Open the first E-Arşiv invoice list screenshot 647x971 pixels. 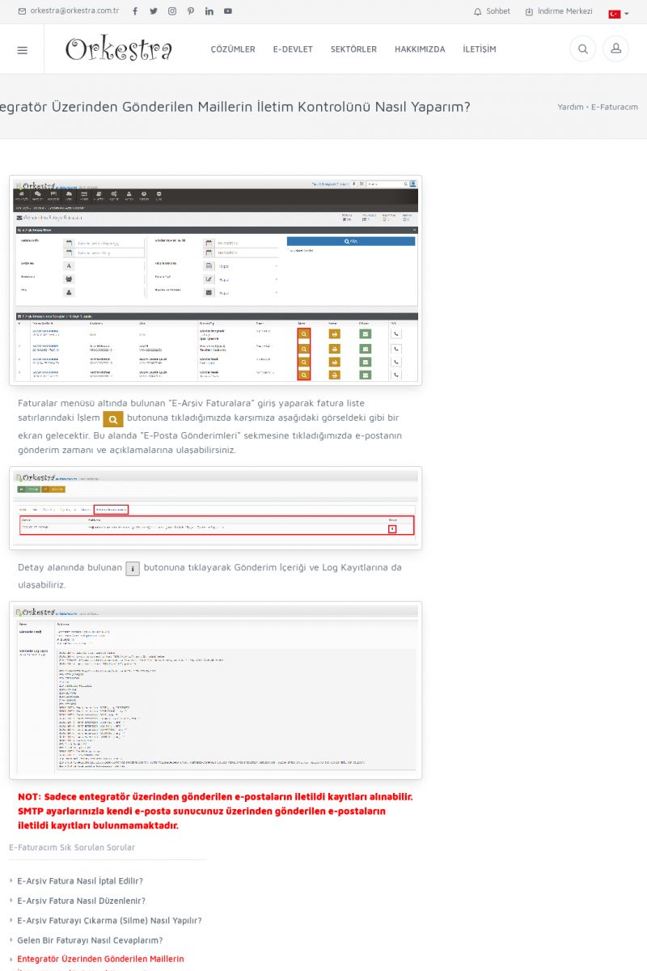pyautogui.click(x=216, y=280)
